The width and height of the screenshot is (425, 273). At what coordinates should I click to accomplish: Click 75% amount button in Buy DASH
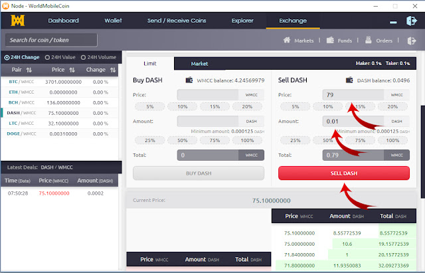[x=214, y=140]
